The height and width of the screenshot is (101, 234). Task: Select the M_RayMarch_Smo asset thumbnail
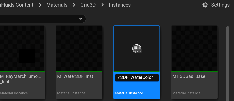(22, 49)
